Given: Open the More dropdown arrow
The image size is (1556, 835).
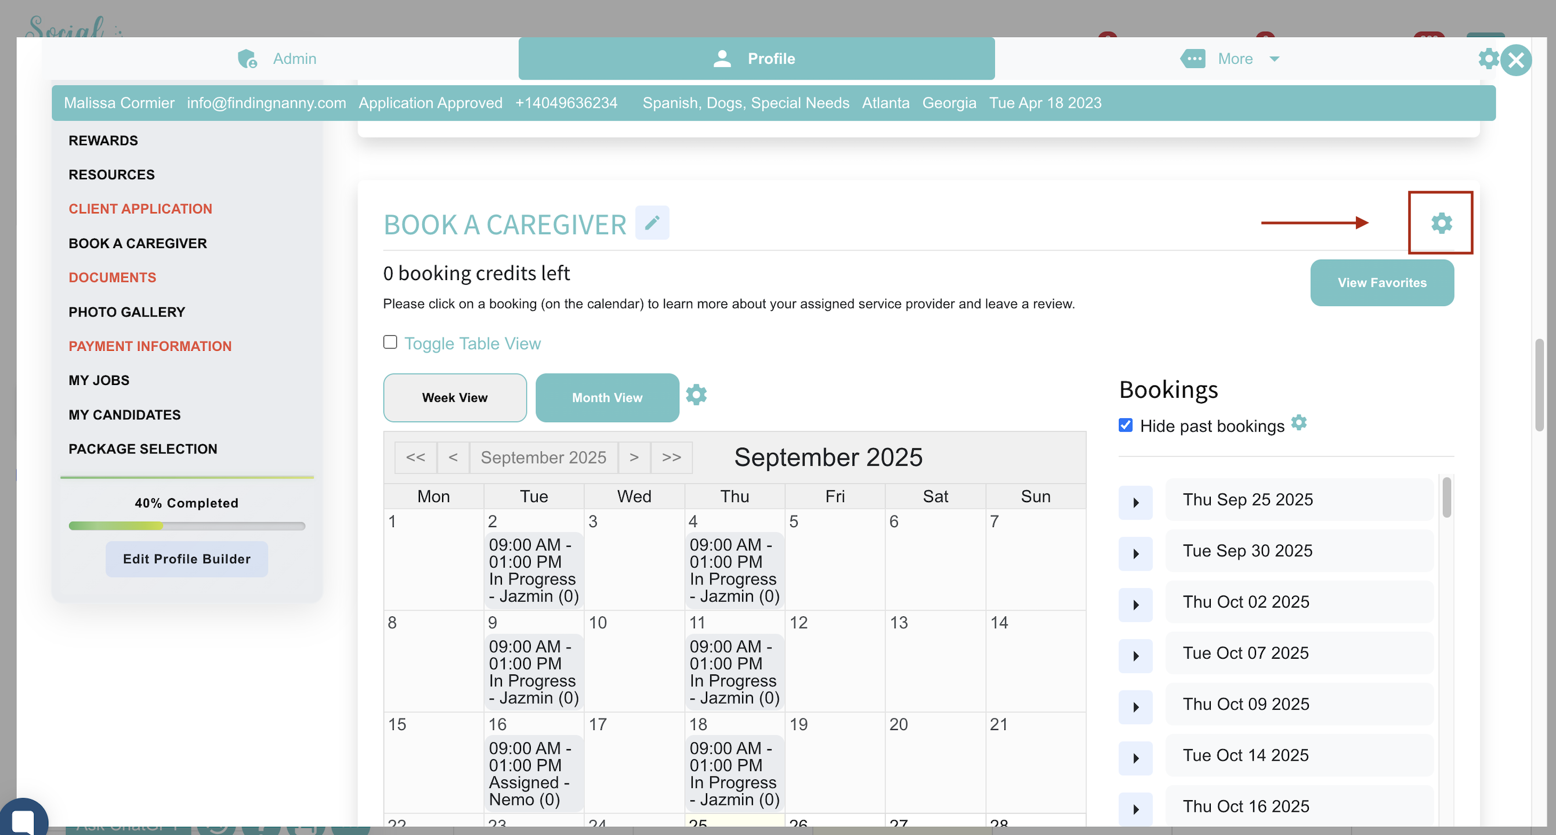Looking at the screenshot, I should pyautogui.click(x=1275, y=59).
